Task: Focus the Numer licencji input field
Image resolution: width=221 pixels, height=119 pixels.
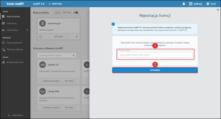Action: [x=155, y=55]
